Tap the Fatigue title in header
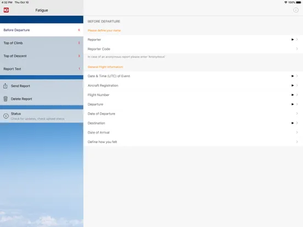This screenshot has height=227, width=303. pos(42,10)
